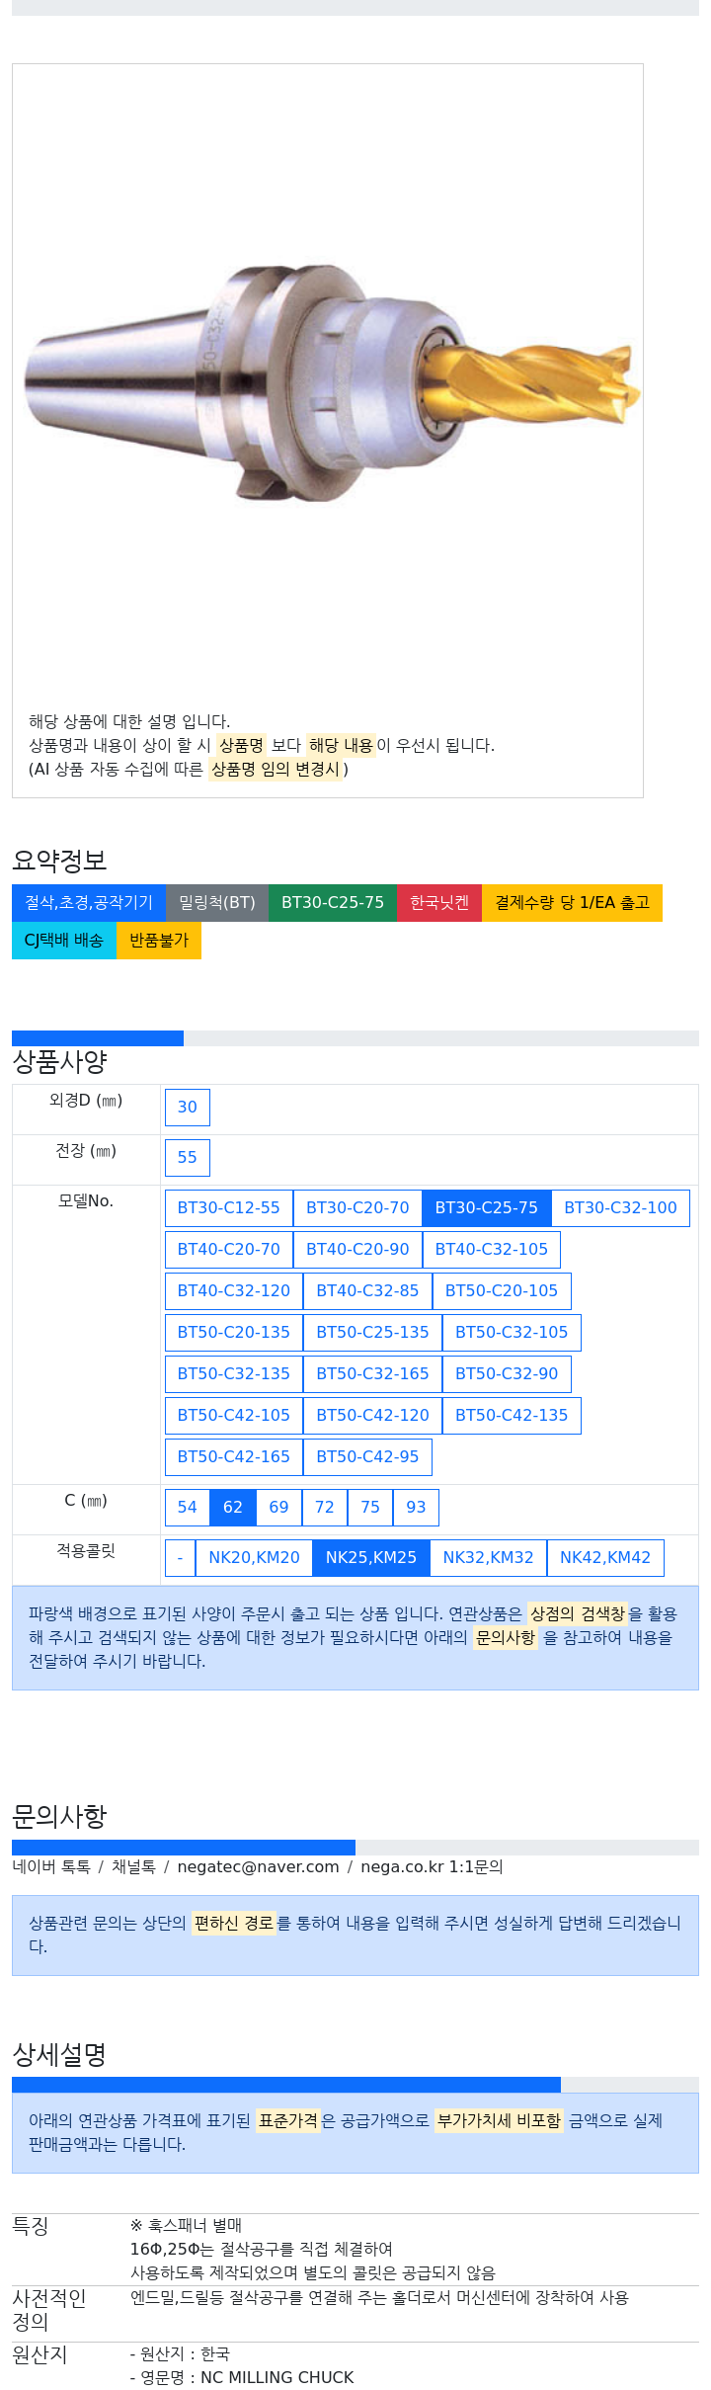Click the 반품불가 yellow tag
The height and width of the screenshot is (2390, 711).
point(158,940)
